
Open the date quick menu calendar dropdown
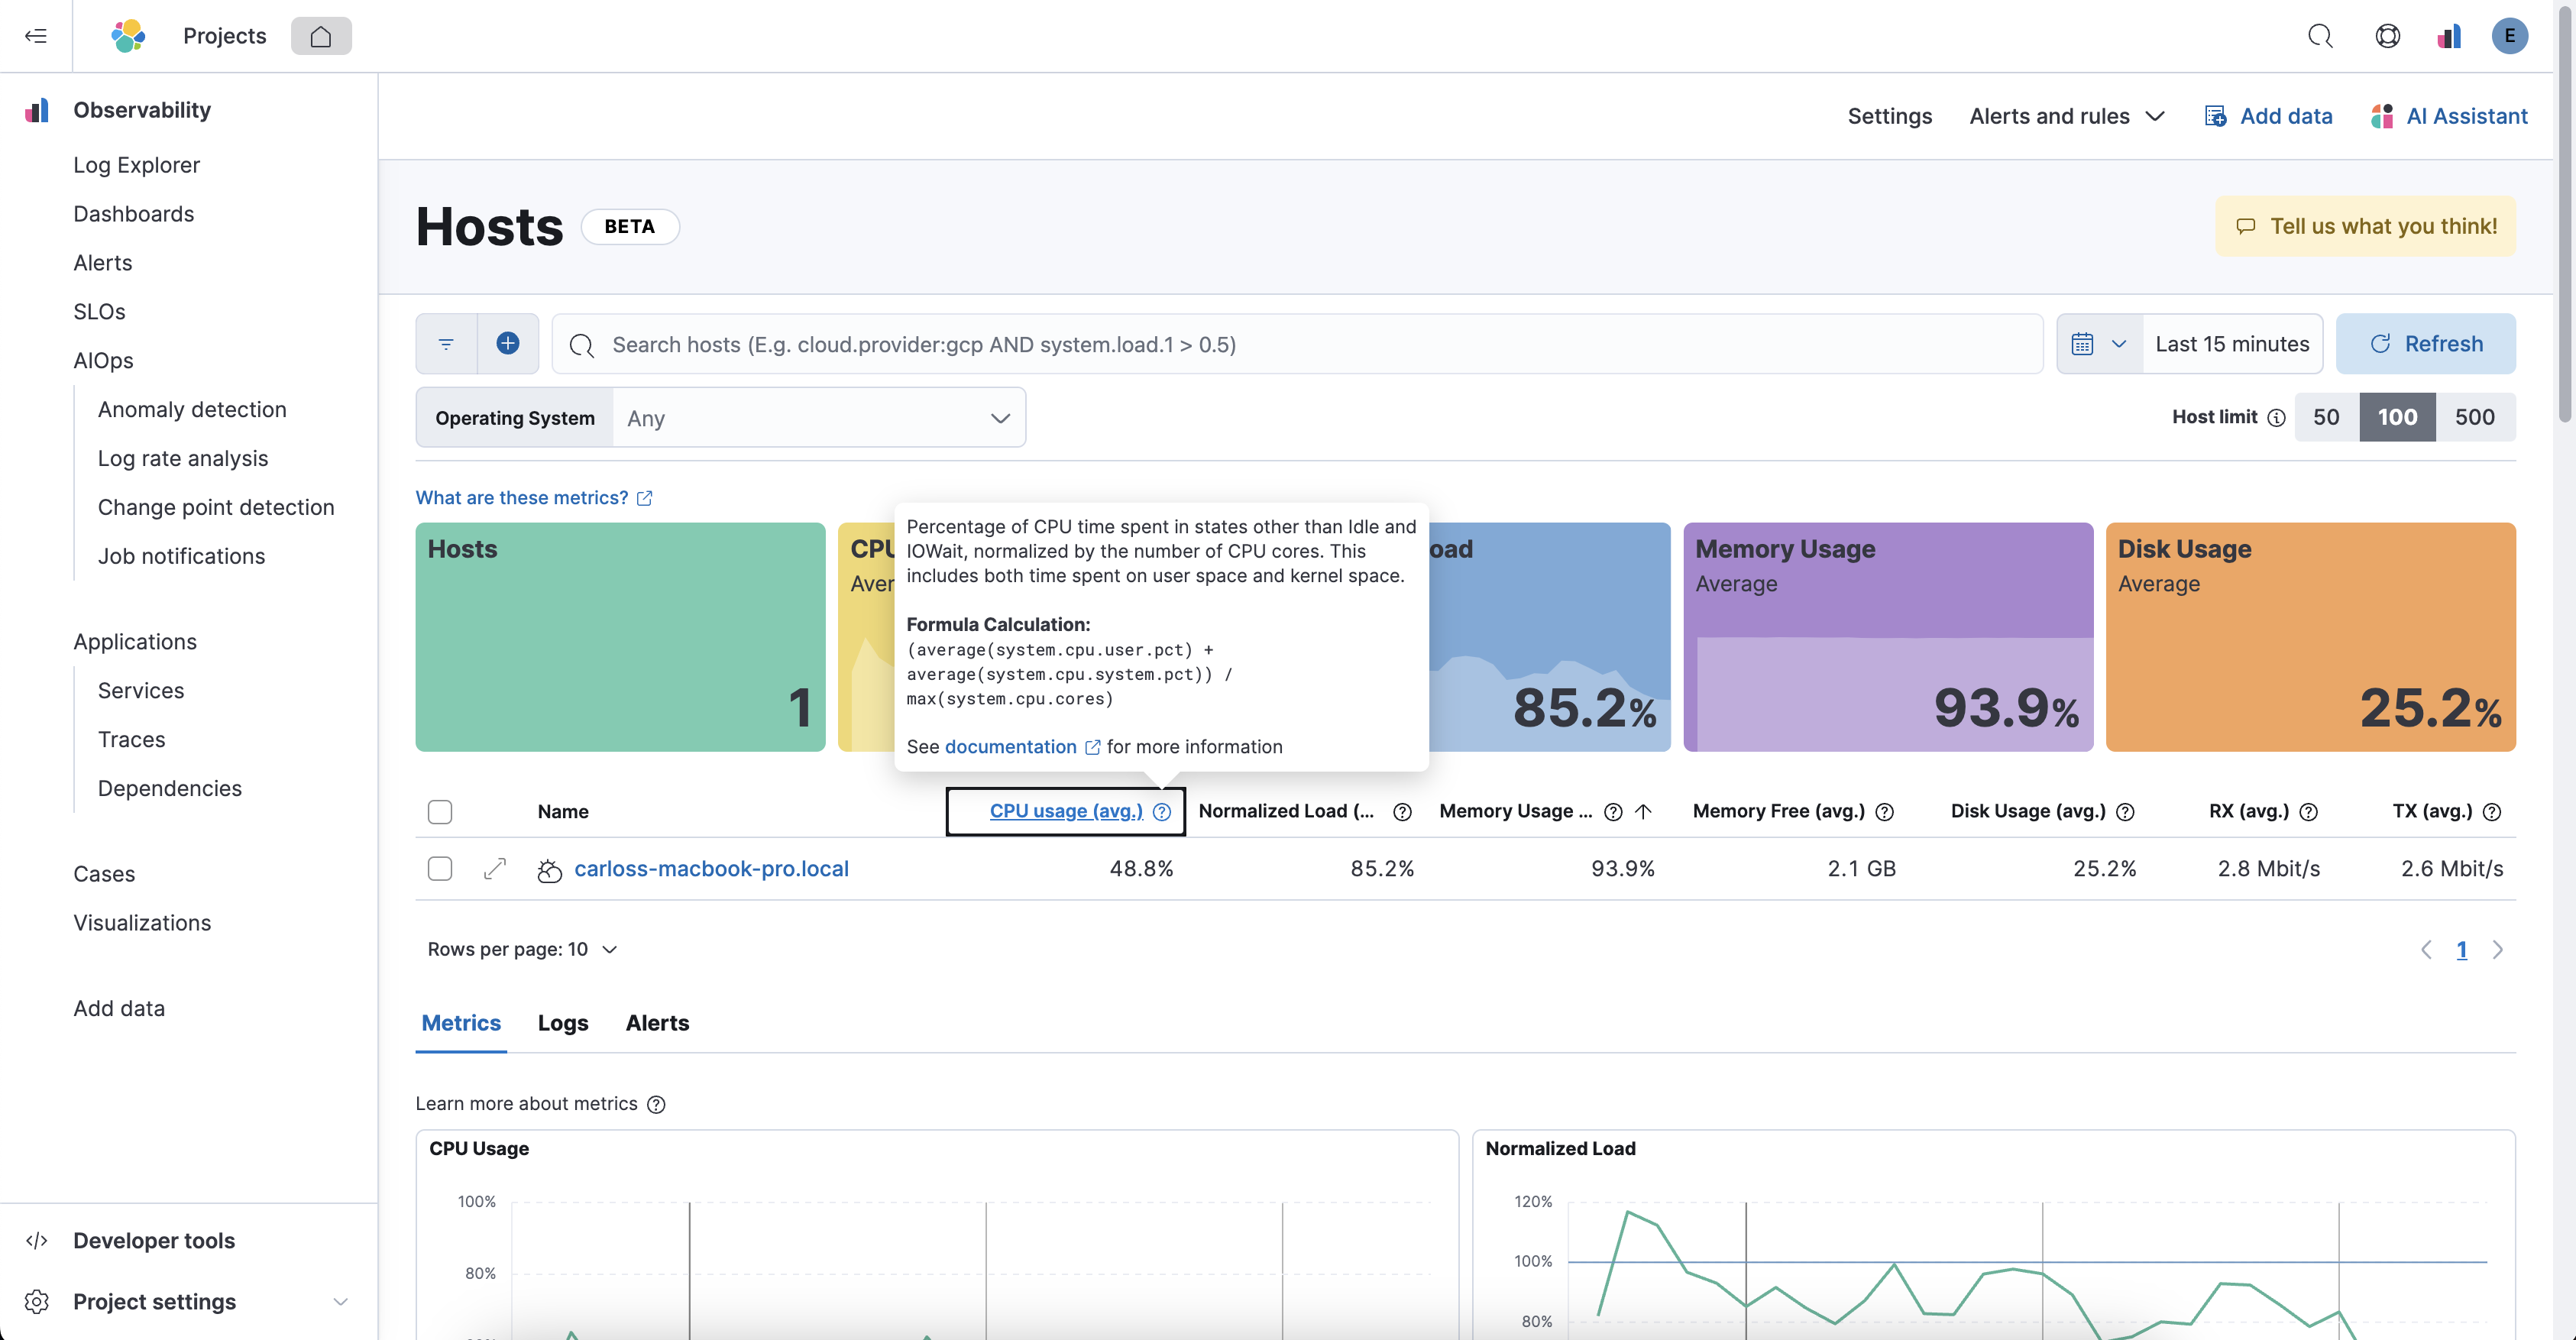2099,344
